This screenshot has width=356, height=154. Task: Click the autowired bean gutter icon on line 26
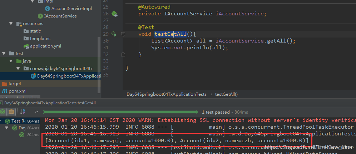click(x=114, y=14)
